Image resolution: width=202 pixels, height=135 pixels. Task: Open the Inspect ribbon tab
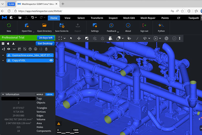click(113, 18)
